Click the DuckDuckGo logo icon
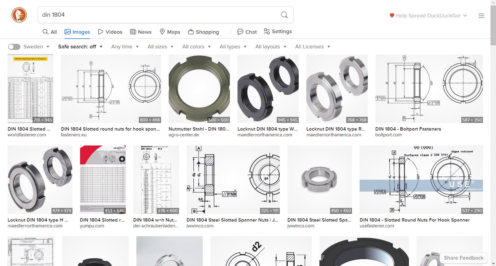The height and width of the screenshot is (266, 496). point(19,15)
